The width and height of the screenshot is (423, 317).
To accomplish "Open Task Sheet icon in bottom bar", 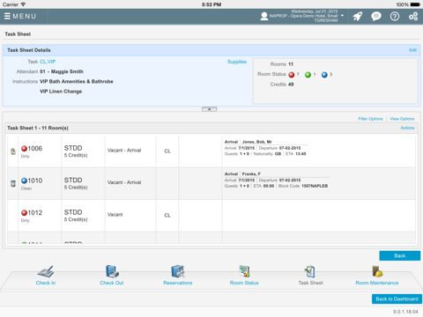I will [x=310, y=271].
